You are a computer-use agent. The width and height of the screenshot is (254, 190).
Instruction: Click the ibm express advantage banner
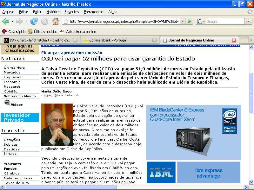point(209,172)
